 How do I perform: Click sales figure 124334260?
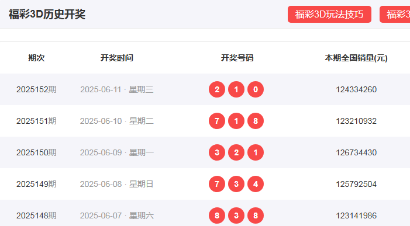coord(356,89)
